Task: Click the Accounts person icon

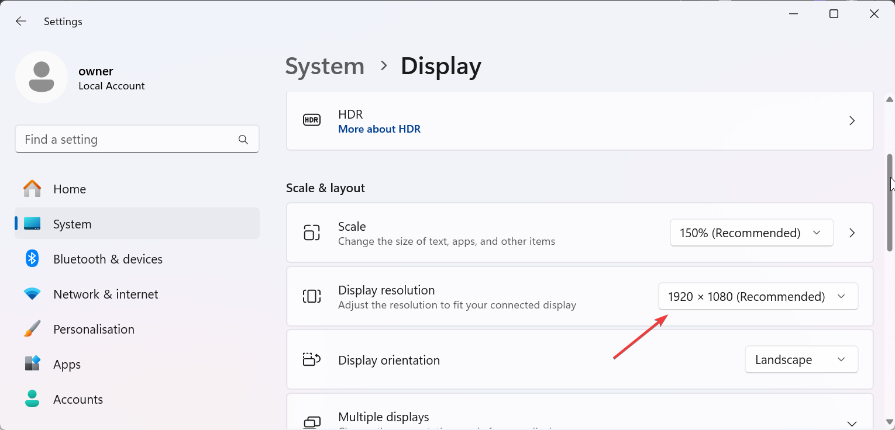Action: pyautogui.click(x=32, y=399)
